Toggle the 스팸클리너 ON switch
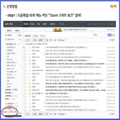Image resolution: width=120 pixels, height=120 pixels. (x=19, y=35)
